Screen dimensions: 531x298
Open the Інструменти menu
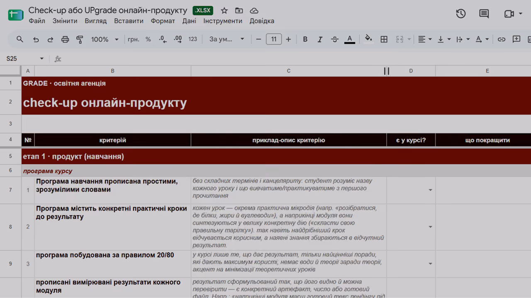pyautogui.click(x=223, y=21)
